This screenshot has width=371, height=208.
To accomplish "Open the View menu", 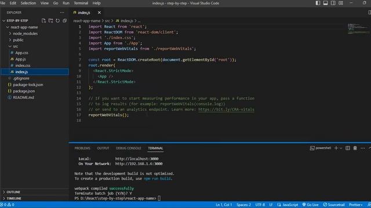I will tap(45, 3).
